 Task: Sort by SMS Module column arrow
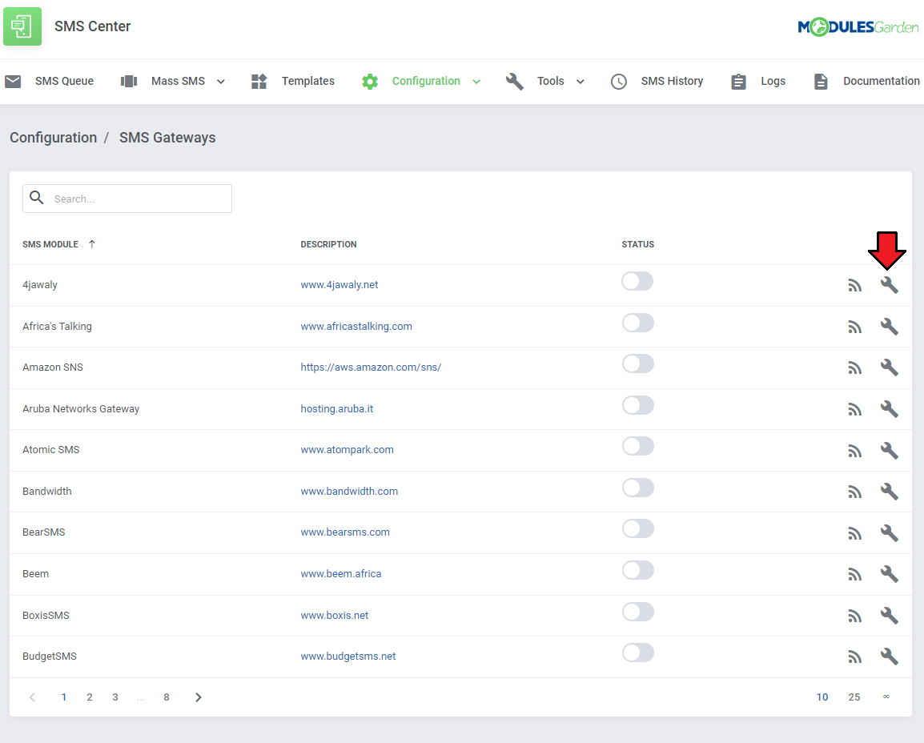coord(92,244)
